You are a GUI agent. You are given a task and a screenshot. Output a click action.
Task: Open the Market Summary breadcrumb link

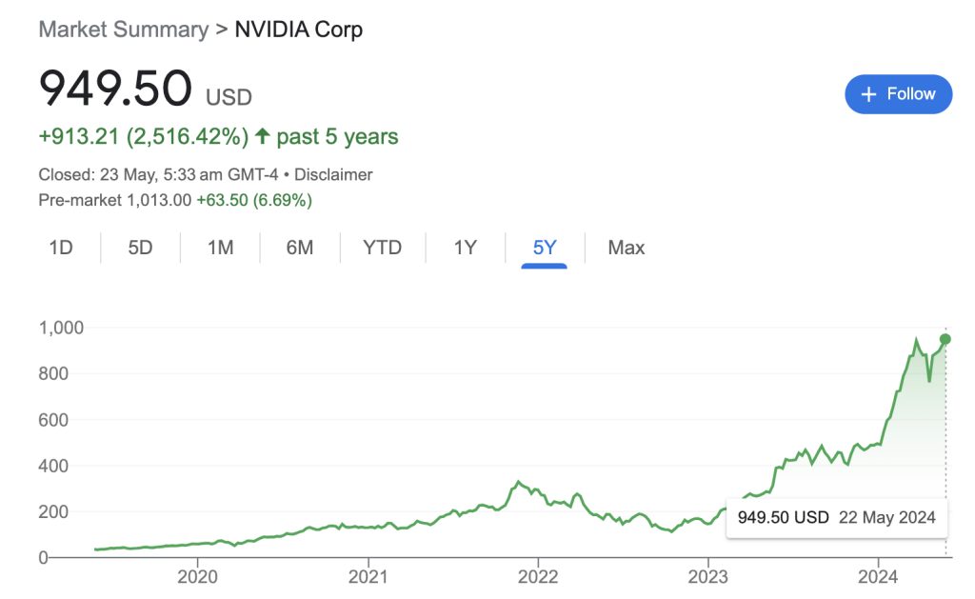click(x=123, y=30)
